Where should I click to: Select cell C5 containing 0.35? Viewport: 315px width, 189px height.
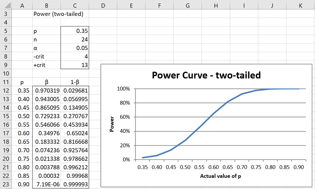(75, 31)
